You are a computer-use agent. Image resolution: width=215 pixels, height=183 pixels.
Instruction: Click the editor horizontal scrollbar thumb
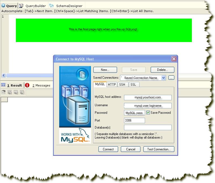[x=30, y=75]
